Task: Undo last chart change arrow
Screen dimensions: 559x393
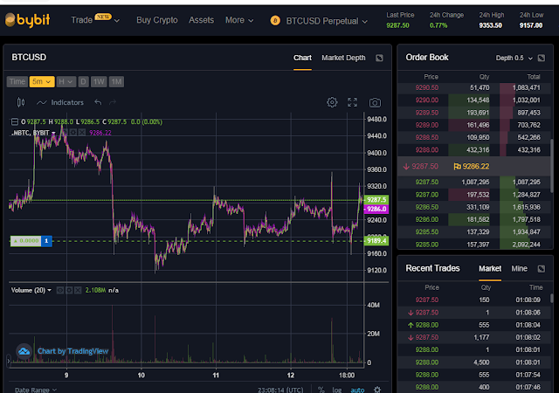Action: pyautogui.click(x=98, y=102)
